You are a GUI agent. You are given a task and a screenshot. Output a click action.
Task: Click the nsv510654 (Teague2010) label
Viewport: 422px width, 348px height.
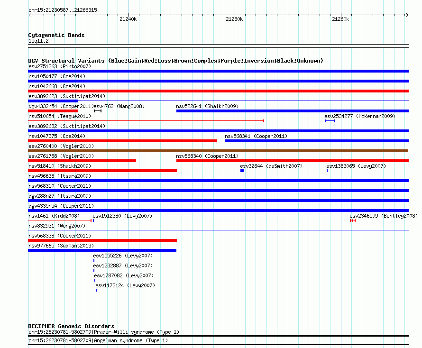60,116
